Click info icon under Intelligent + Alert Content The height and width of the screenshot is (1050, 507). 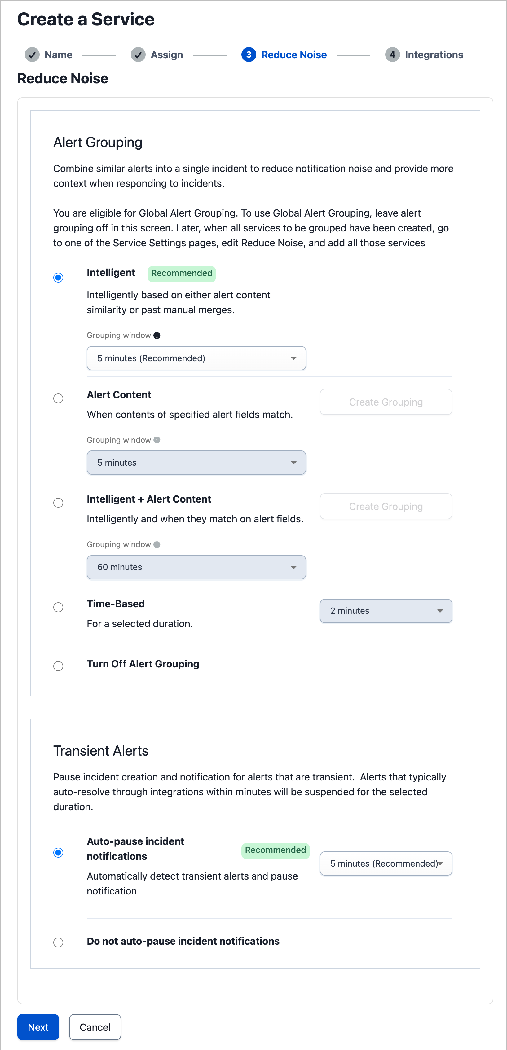click(x=157, y=545)
